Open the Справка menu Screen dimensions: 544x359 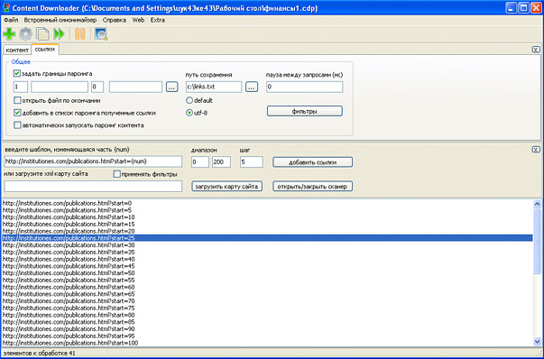coord(115,20)
